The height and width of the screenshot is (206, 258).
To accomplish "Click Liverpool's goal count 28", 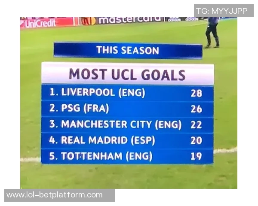I will pos(197,93).
